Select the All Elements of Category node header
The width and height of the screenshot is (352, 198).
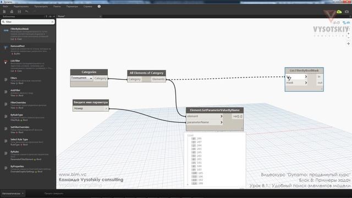(146, 73)
